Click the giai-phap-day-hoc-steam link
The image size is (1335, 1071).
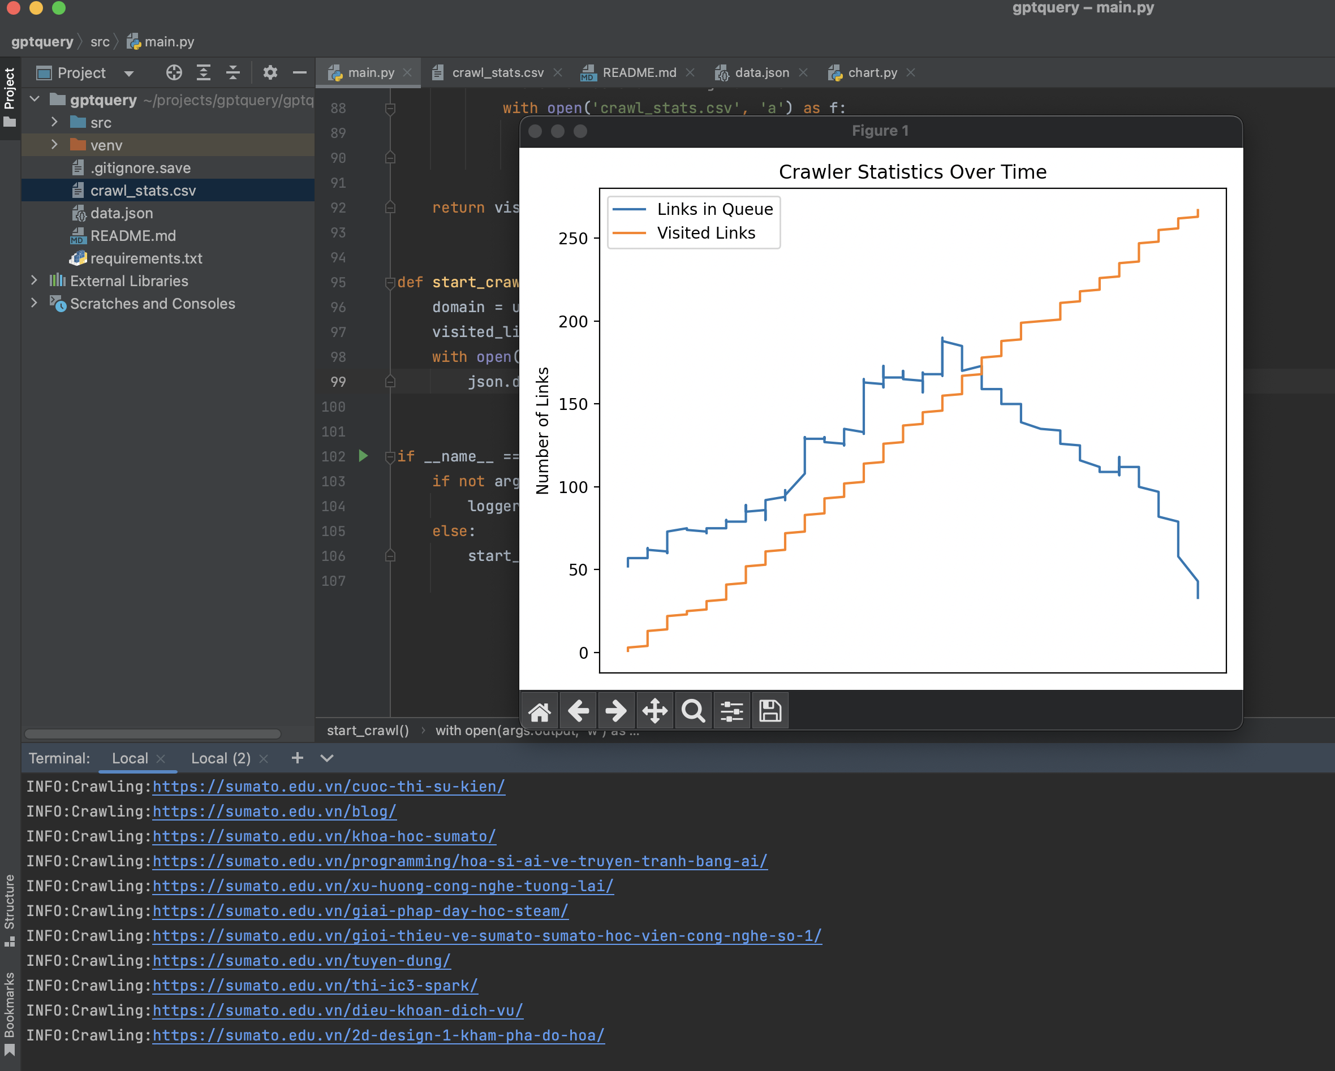tap(360, 912)
